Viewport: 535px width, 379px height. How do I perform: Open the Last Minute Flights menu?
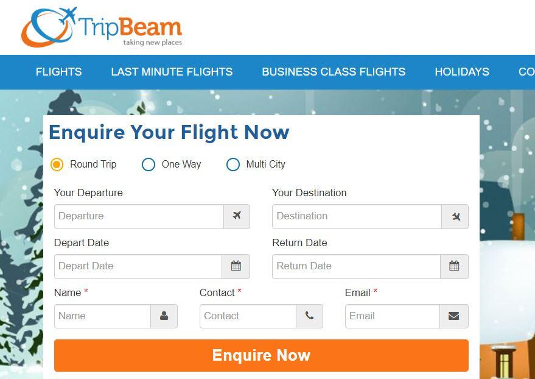(x=172, y=72)
